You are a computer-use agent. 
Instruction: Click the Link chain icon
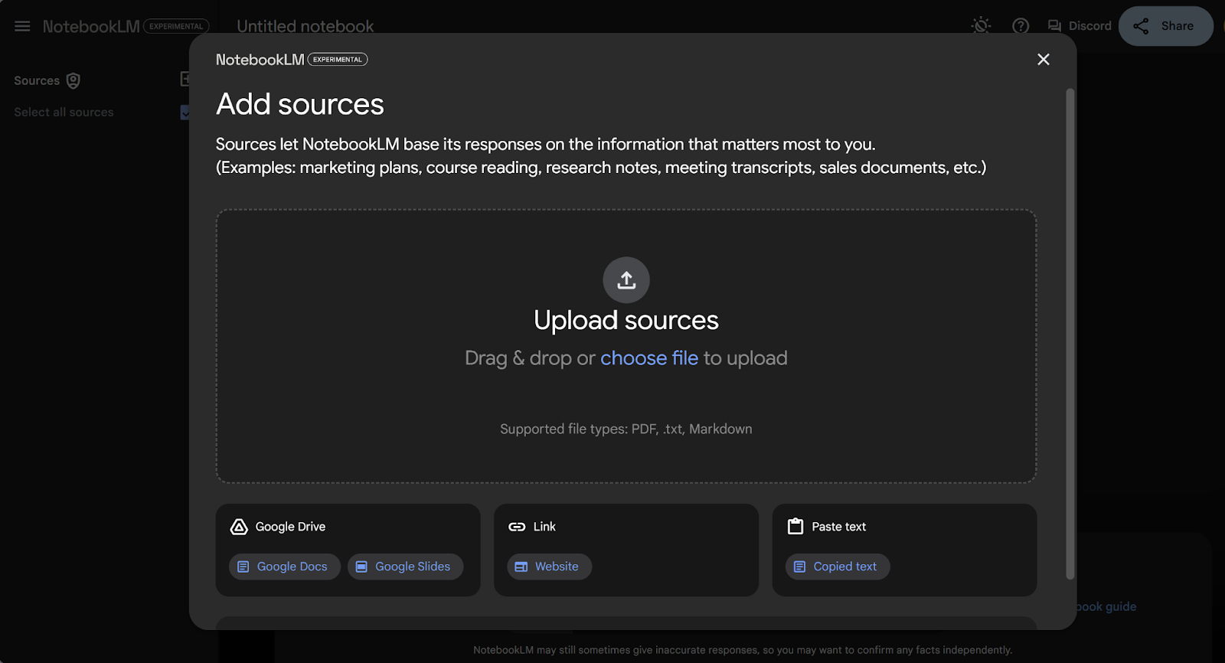pyautogui.click(x=517, y=527)
